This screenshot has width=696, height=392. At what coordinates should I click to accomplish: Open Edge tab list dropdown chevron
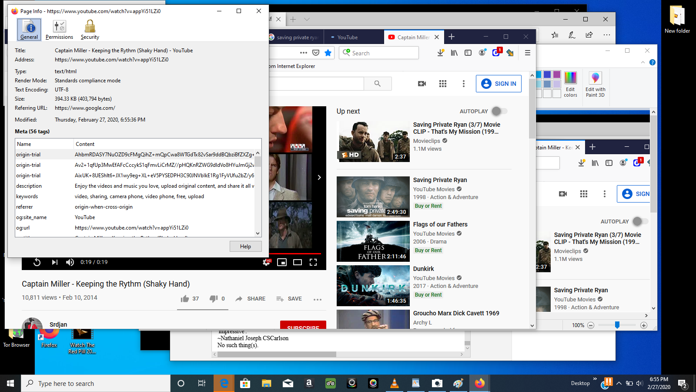[x=307, y=19]
